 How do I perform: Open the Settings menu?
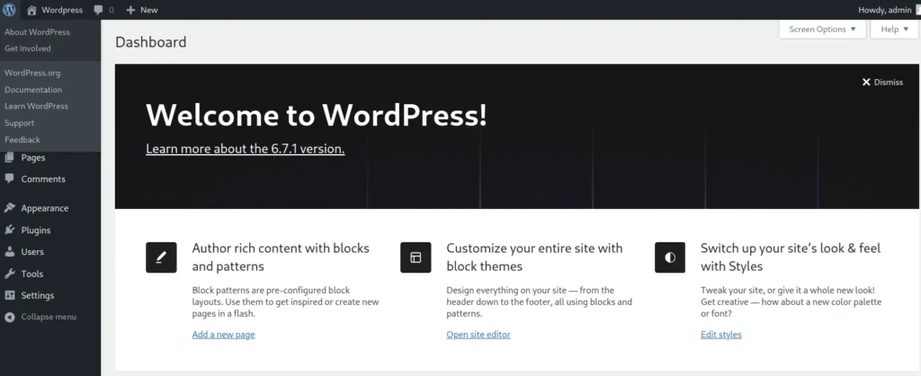point(38,296)
